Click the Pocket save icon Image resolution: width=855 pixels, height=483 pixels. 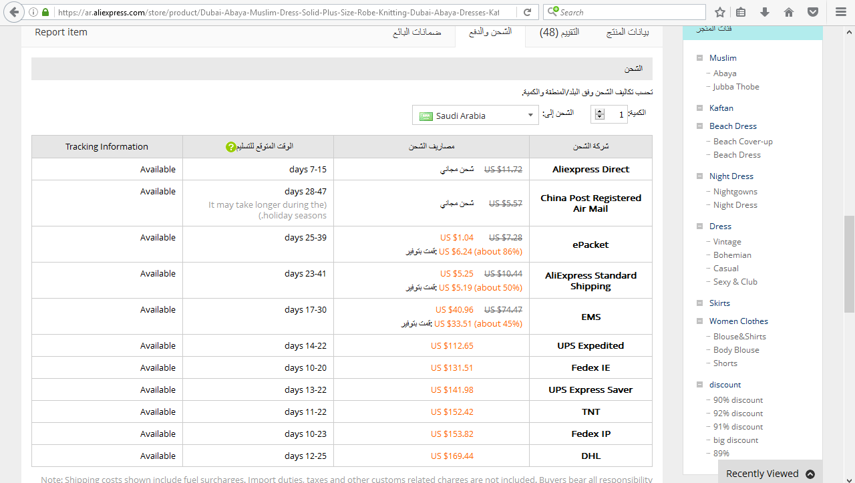813,12
